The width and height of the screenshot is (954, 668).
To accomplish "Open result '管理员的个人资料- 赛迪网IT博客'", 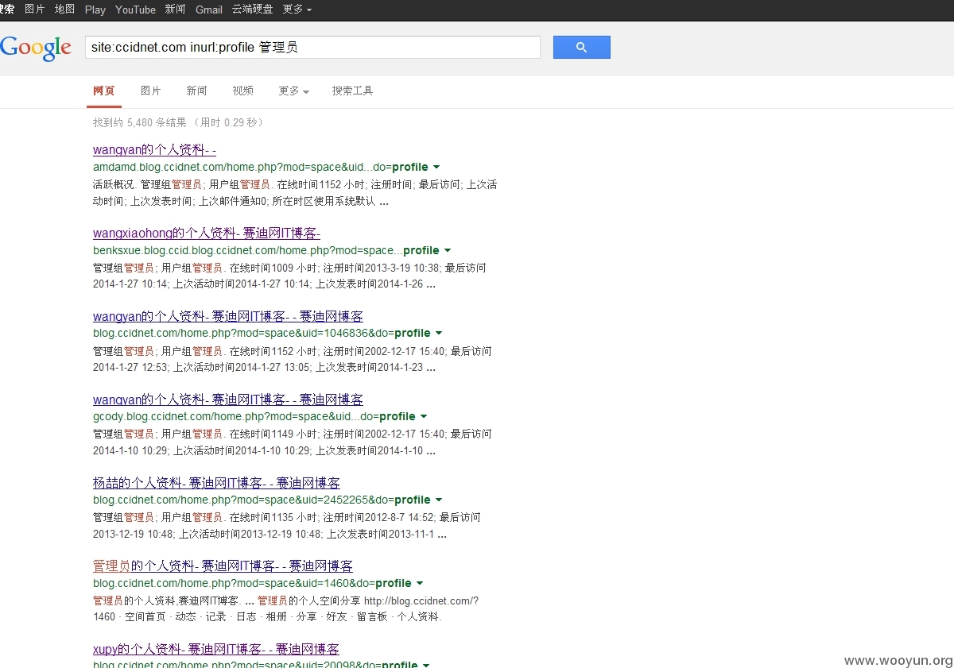I will pyautogui.click(x=223, y=566).
